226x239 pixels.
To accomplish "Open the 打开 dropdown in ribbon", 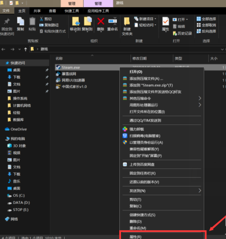I will click(x=180, y=20).
